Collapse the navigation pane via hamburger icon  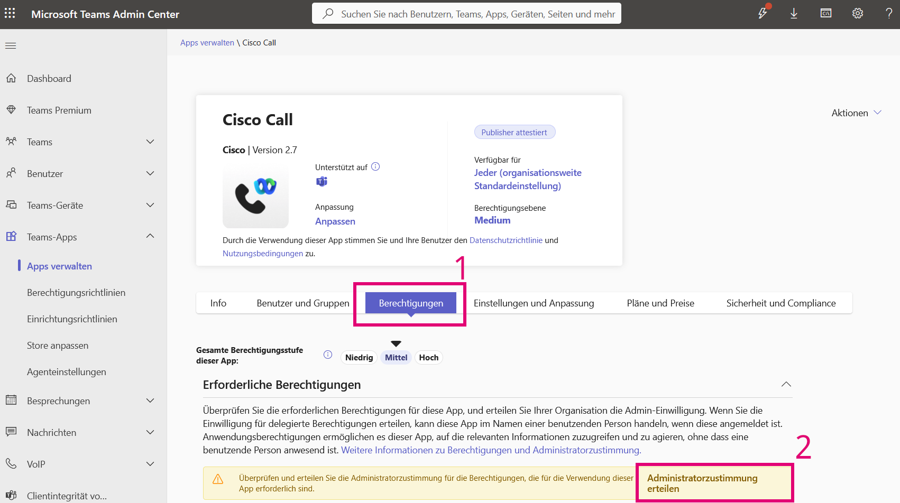10,45
